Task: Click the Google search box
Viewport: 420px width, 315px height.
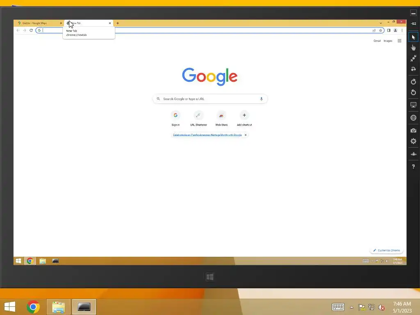Action: coord(210,99)
